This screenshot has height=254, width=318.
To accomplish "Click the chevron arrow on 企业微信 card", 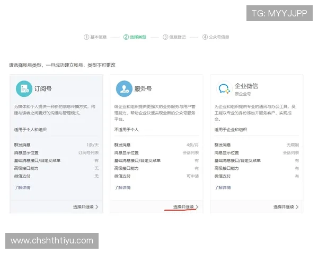I will [x=297, y=207].
